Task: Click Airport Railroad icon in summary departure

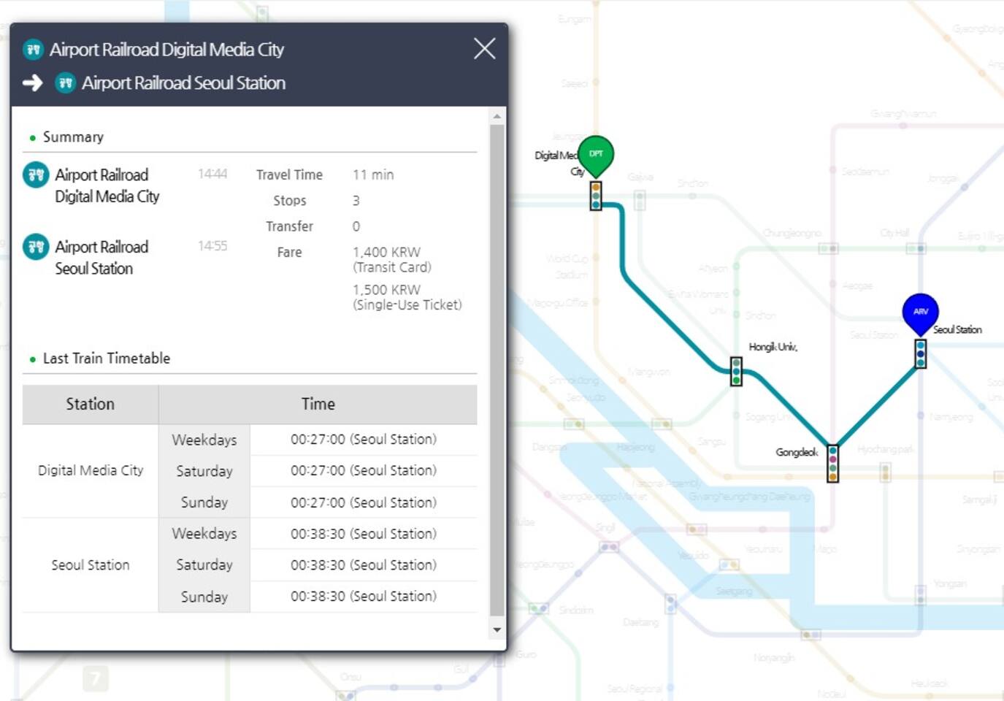Action: pyautogui.click(x=36, y=175)
